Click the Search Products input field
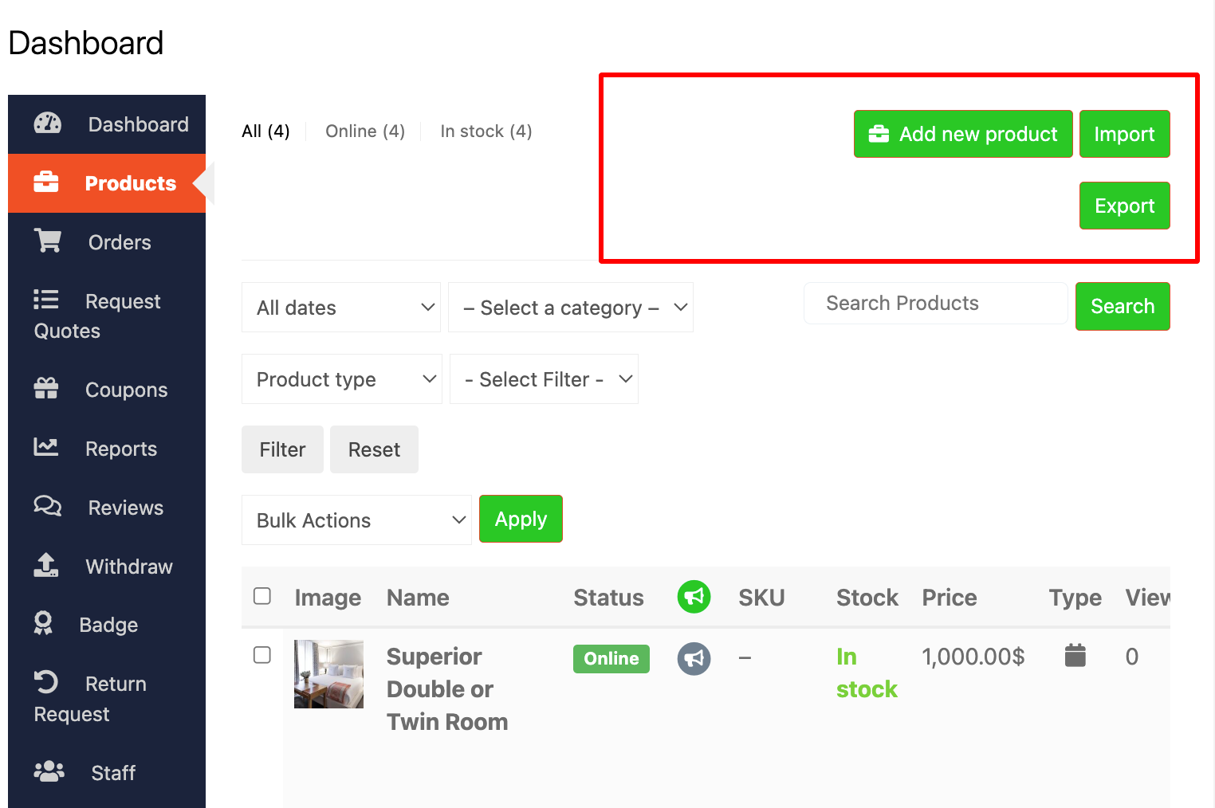Screen dimensions: 1215x808 point(934,303)
